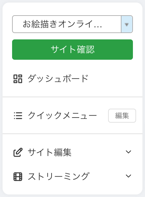The width and height of the screenshot is (145, 197).
Task: Click the site name text in the selector box
Action: 62,24
